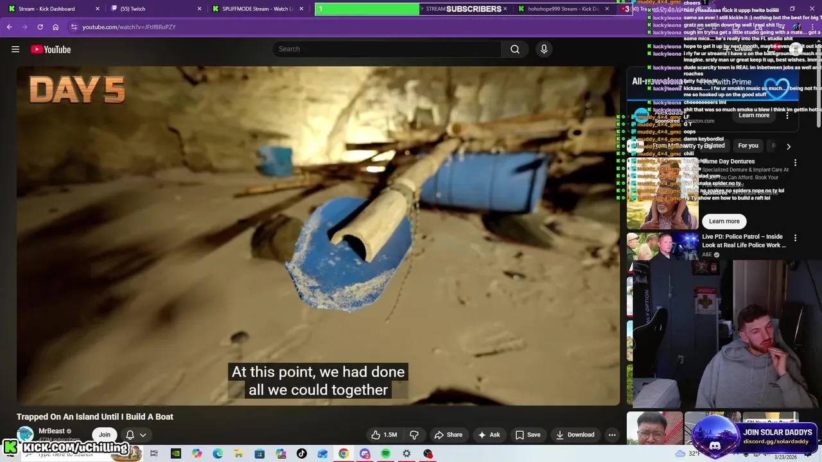822x462 pixels.
Task: Open options menu for Same Day Dentures ad
Action: [x=795, y=163]
